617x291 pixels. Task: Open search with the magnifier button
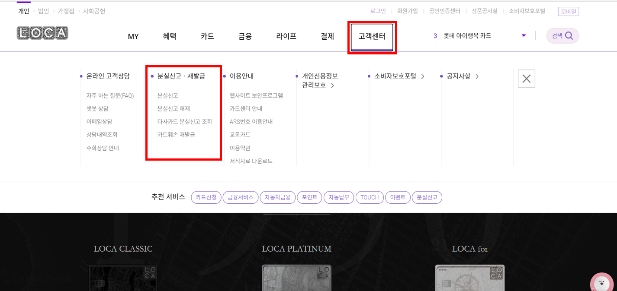562,36
